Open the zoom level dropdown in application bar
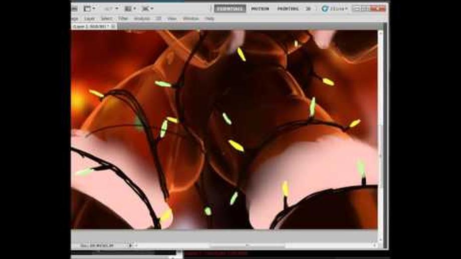This screenshot has width=461, height=259. (111, 9)
